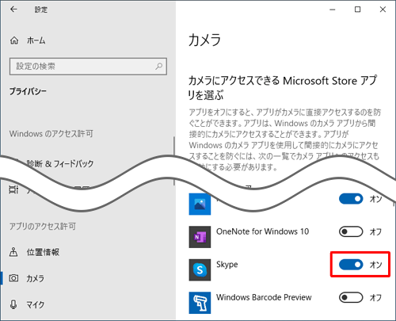Click the プライバシー heading
396x321 pixels.
click(x=28, y=91)
